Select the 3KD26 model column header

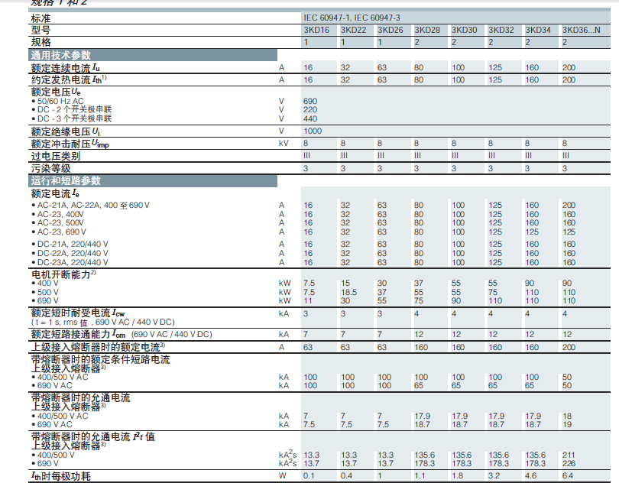[390, 30]
